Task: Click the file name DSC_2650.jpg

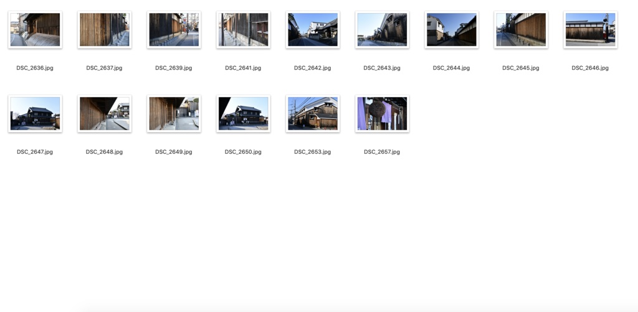Action: (x=243, y=152)
